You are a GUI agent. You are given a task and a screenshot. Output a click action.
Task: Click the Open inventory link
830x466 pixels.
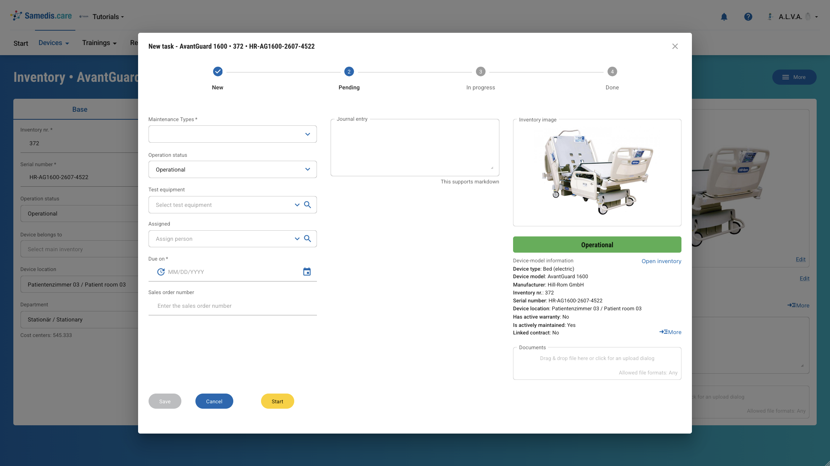point(661,261)
